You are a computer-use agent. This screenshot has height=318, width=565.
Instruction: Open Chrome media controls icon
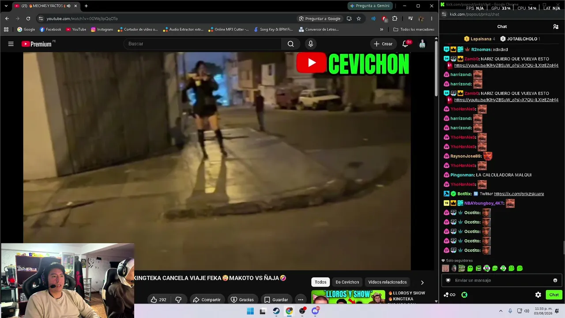click(411, 19)
